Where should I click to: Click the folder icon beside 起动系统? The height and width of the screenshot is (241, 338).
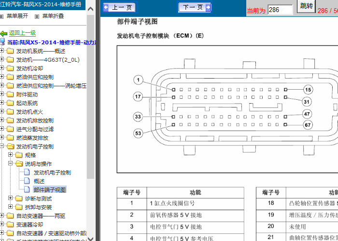10,103
